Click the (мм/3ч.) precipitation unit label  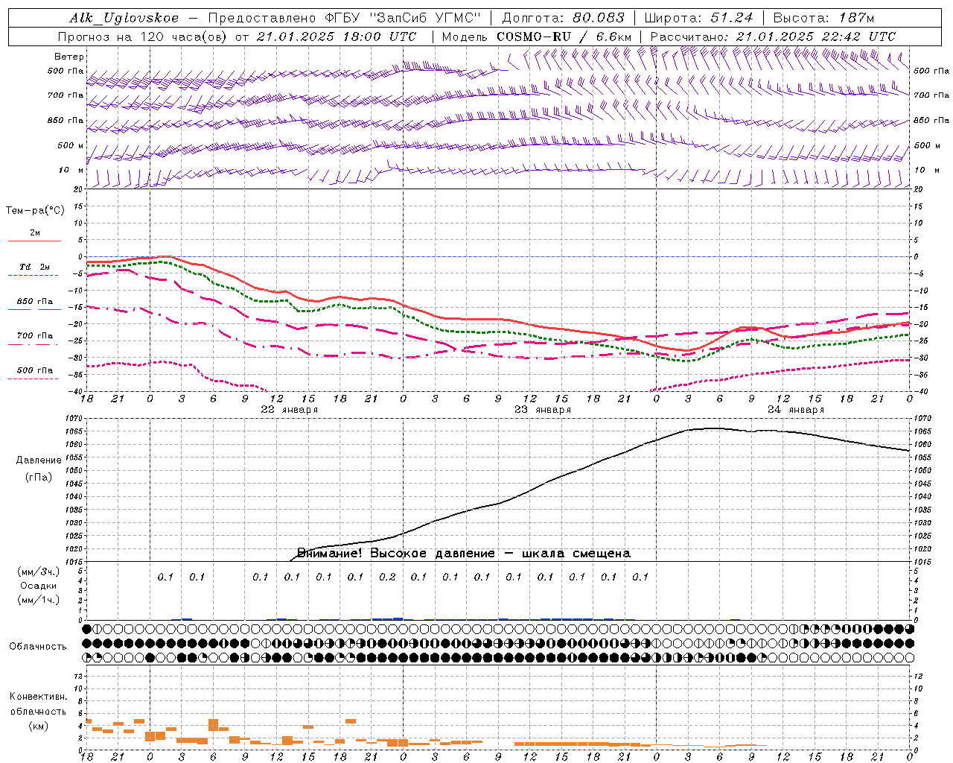point(39,572)
